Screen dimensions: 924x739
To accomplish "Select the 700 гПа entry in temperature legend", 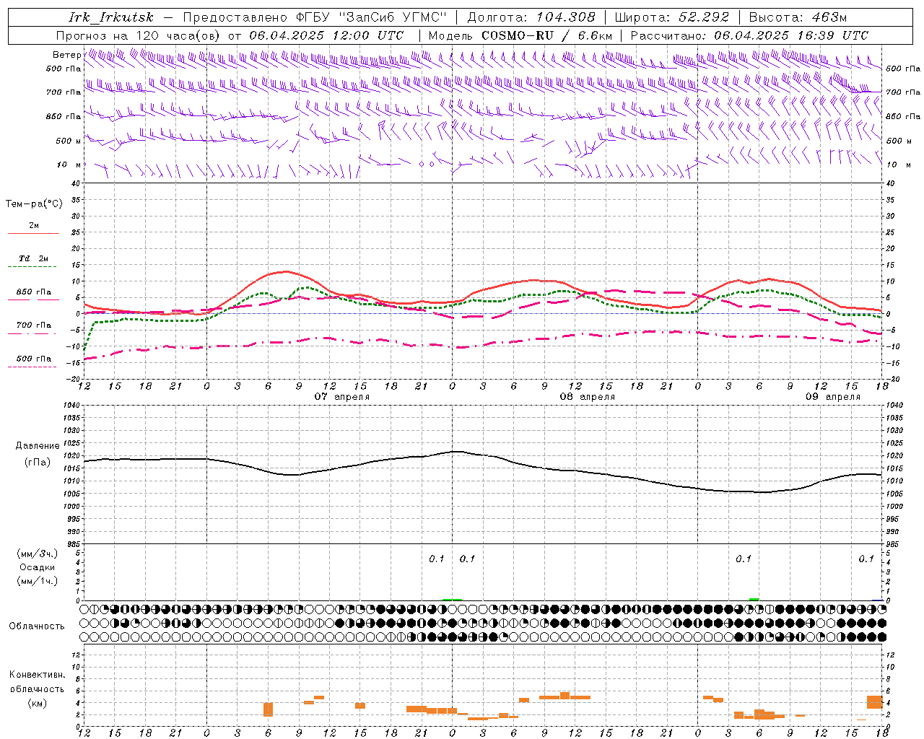I will click(34, 325).
